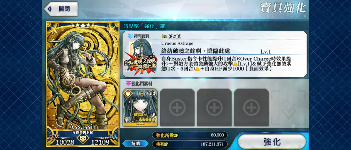Select the last empty material slot plus icon
Screen dimensions: 351x150
pos(251,107)
